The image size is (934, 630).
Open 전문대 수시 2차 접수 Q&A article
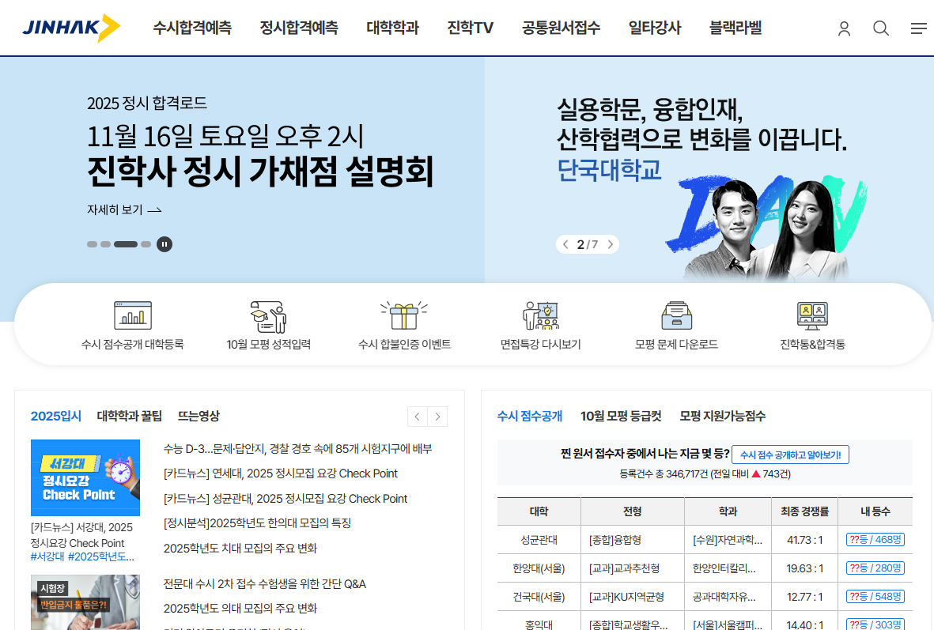265,583
